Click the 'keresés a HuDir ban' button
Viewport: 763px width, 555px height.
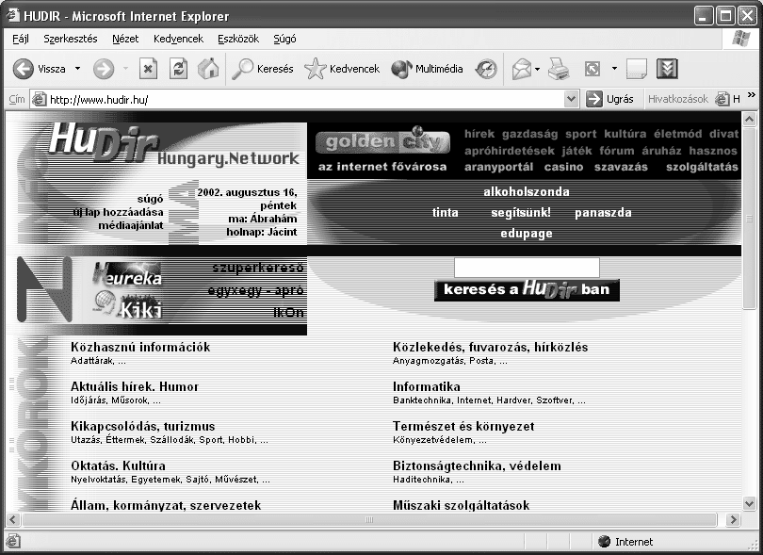527,289
